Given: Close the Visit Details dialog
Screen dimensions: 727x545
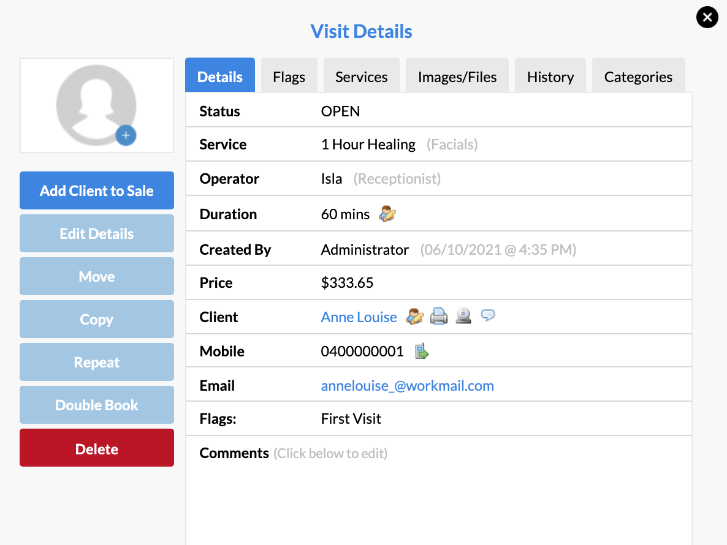Looking at the screenshot, I should tap(707, 17).
